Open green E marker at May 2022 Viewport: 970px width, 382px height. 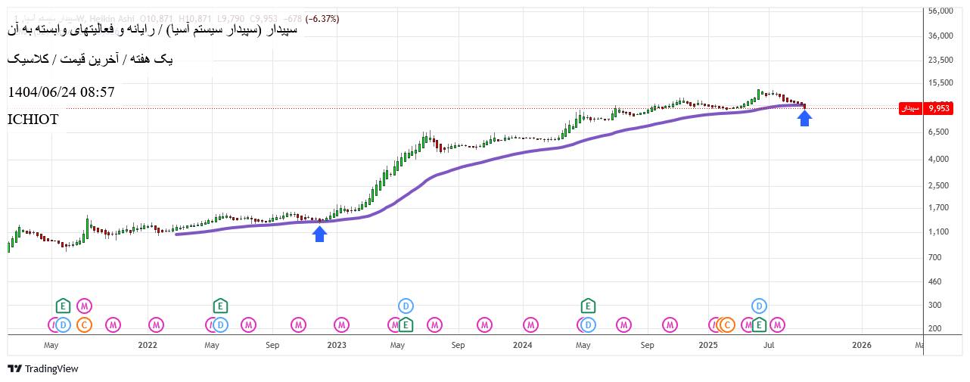tap(220, 306)
